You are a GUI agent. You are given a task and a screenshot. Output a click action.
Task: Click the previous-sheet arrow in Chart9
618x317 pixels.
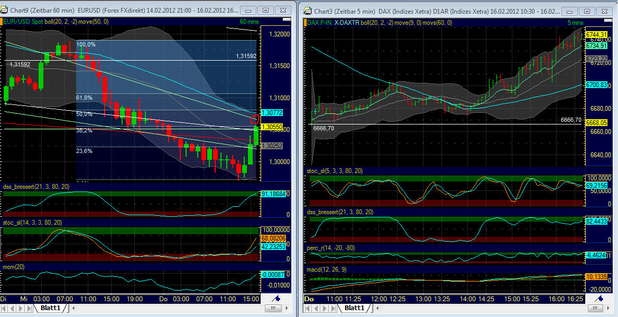point(11,308)
